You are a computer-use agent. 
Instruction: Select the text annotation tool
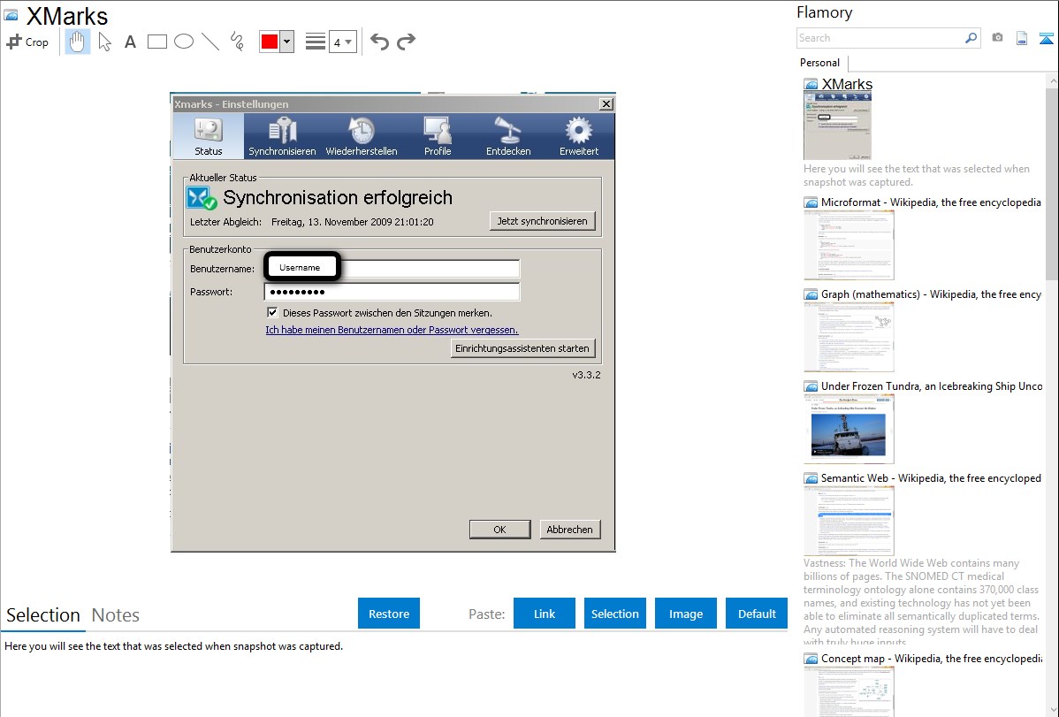pos(130,42)
